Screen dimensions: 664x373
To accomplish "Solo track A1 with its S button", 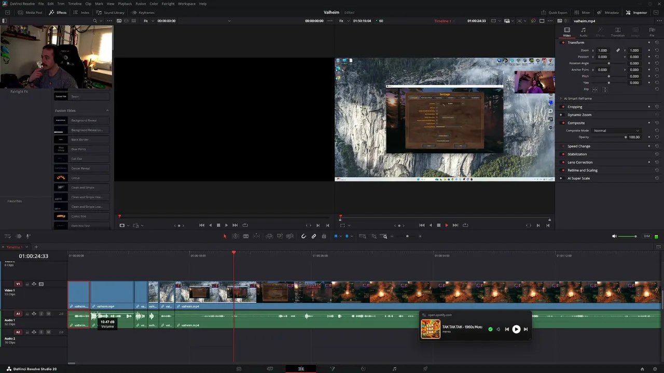I will tap(42, 313).
